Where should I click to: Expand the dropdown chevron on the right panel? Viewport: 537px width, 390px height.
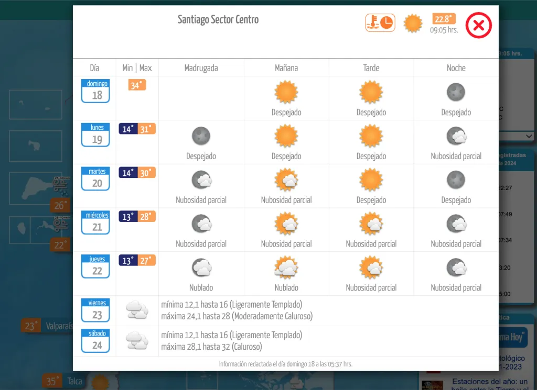(528, 137)
